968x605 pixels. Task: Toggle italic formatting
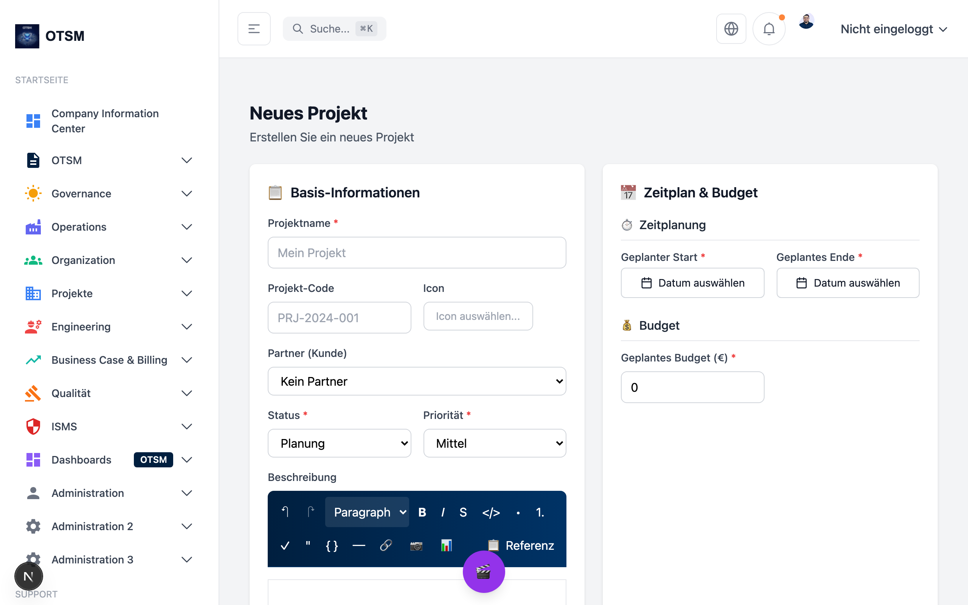pyautogui.click(x=442, y=512)
